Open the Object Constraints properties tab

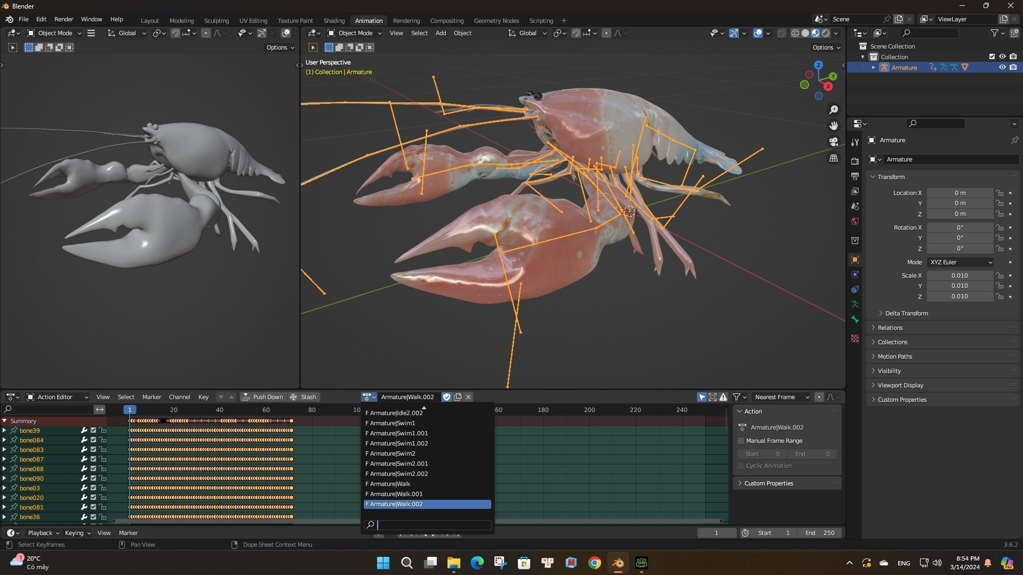coord(855,289)
